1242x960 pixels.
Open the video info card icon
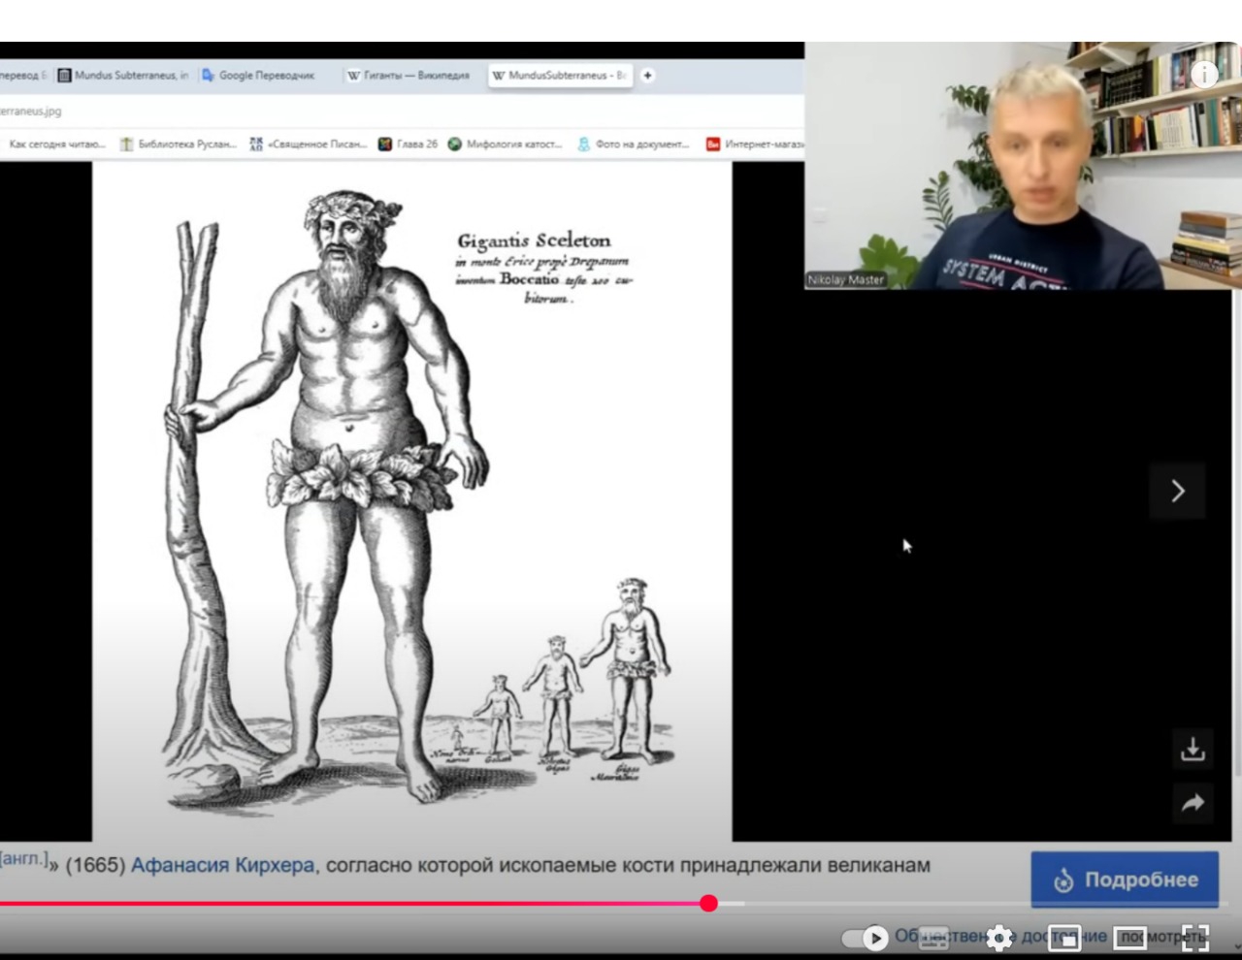[x=1204, y=75]
